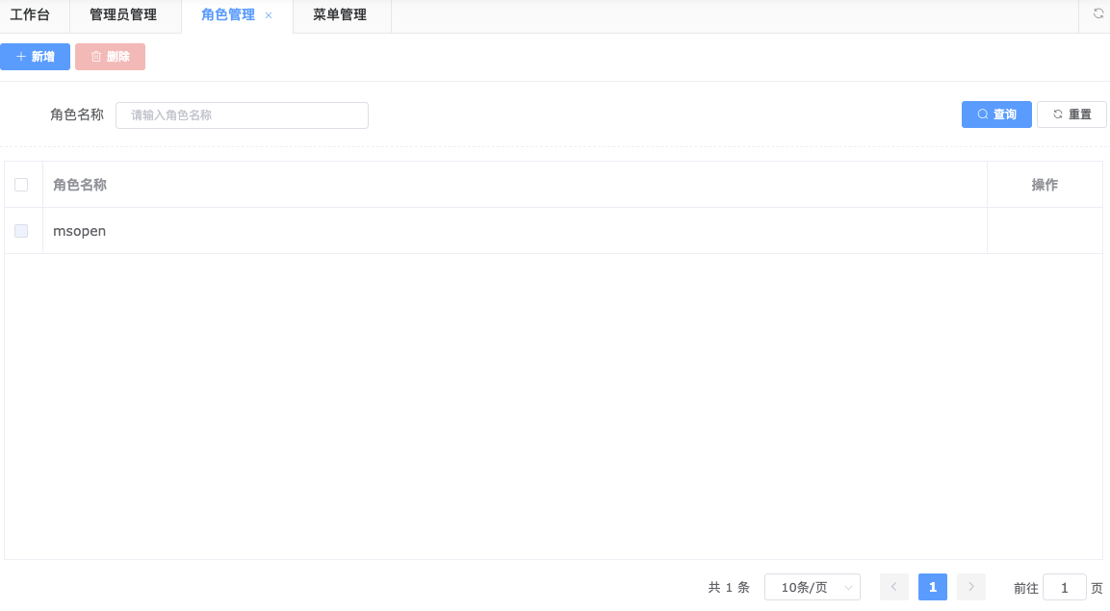The image size is (1110, 611).
Task: Switch to the 工作台 tab
Action: point(30,15)
